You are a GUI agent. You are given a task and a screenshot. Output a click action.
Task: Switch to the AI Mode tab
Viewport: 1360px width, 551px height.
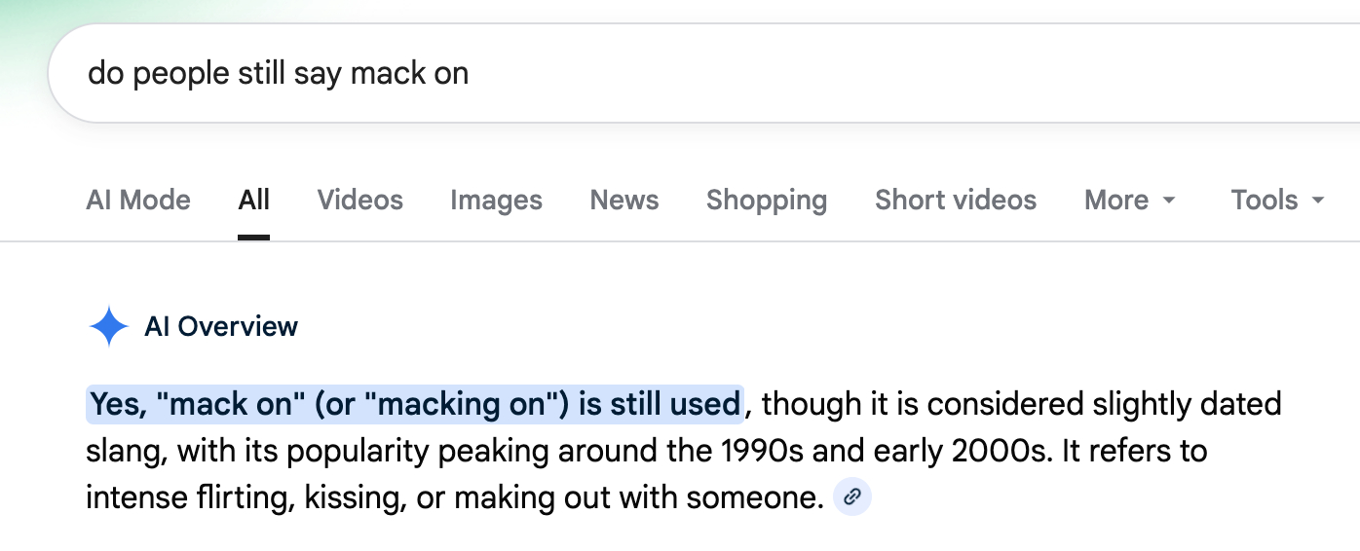(138, 201)
